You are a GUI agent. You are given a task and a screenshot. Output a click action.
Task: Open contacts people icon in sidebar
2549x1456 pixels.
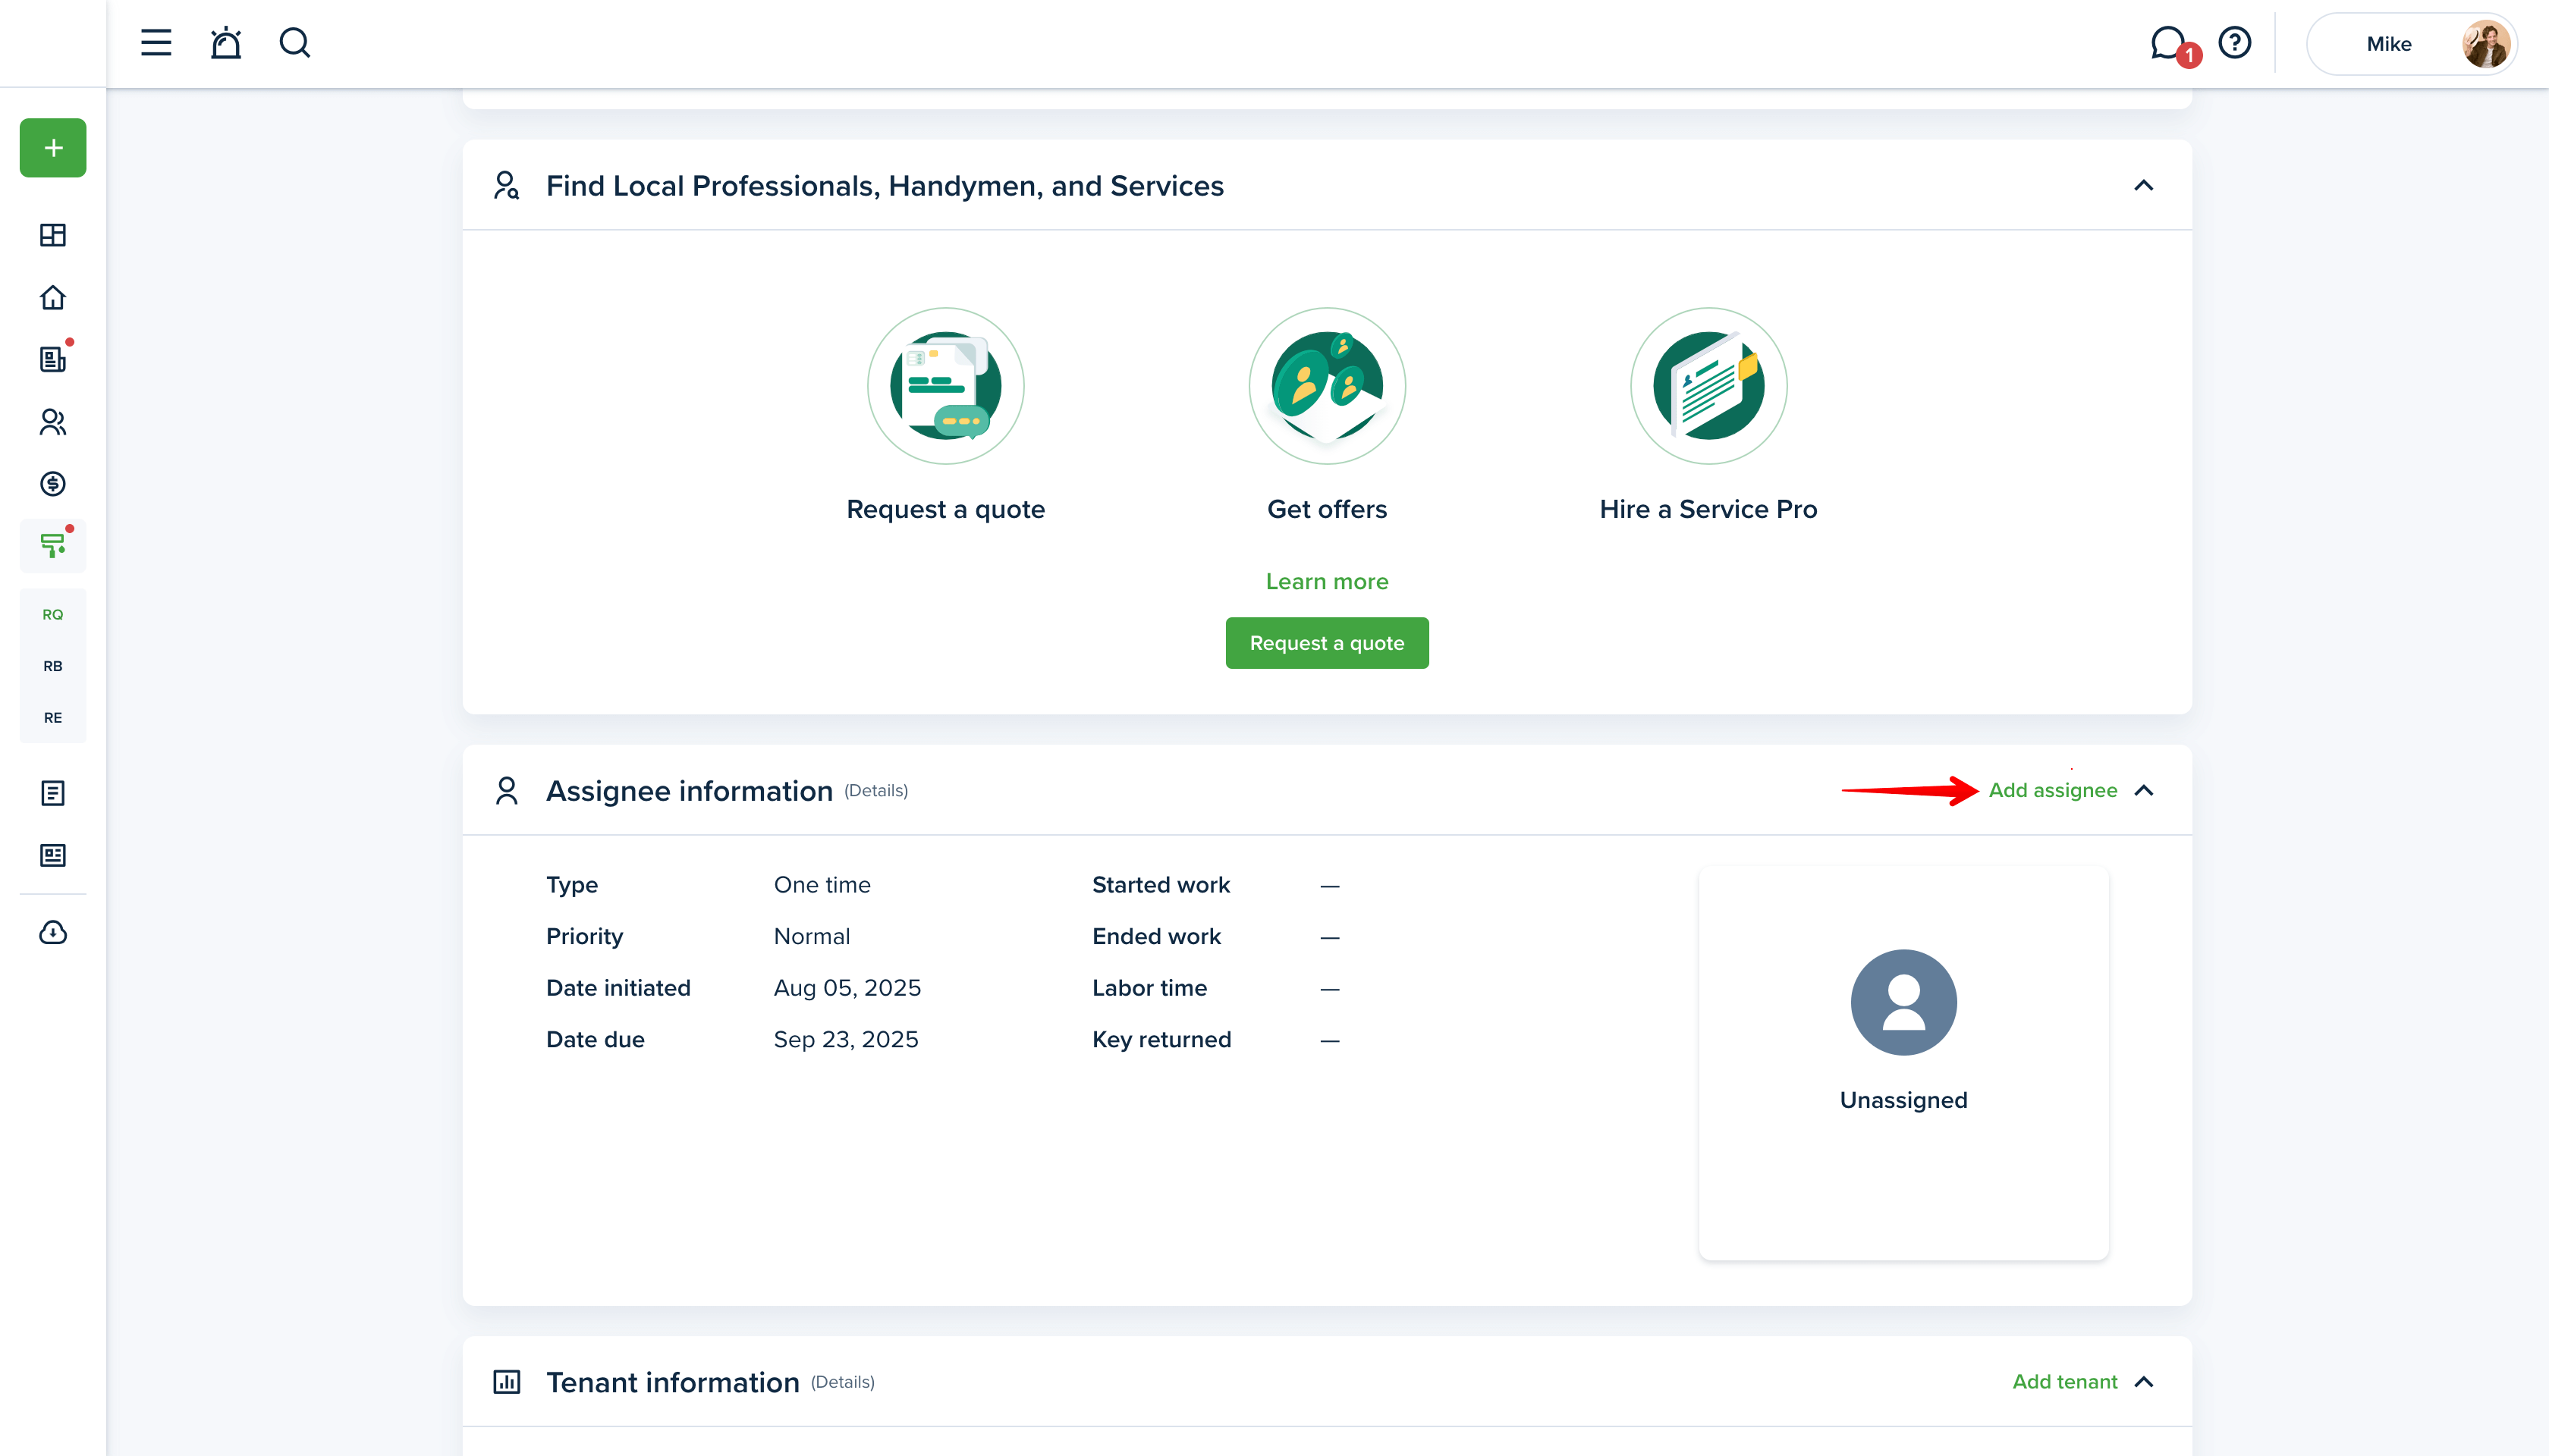(x=53, y=422)
